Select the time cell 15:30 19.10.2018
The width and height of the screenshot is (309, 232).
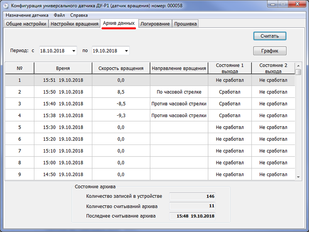pyautogui.click(x=63, y=127)
